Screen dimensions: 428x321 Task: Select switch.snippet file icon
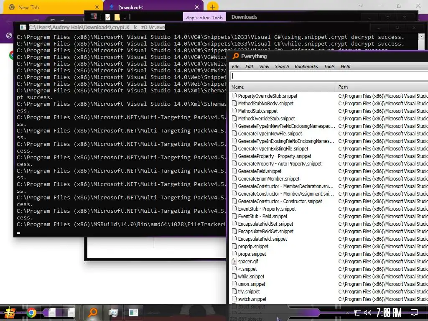(x=234, y=299)
